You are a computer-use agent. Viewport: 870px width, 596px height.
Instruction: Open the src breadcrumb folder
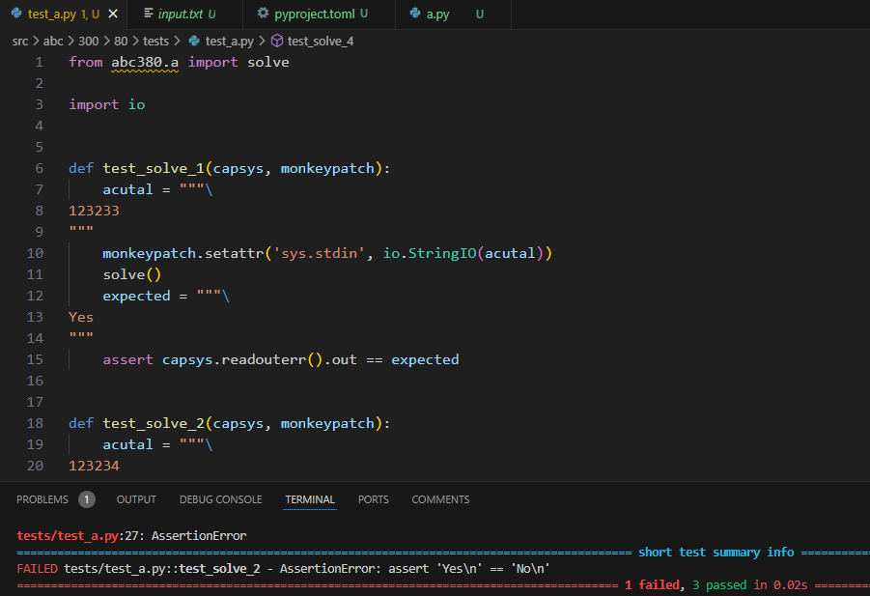[20, 42]
